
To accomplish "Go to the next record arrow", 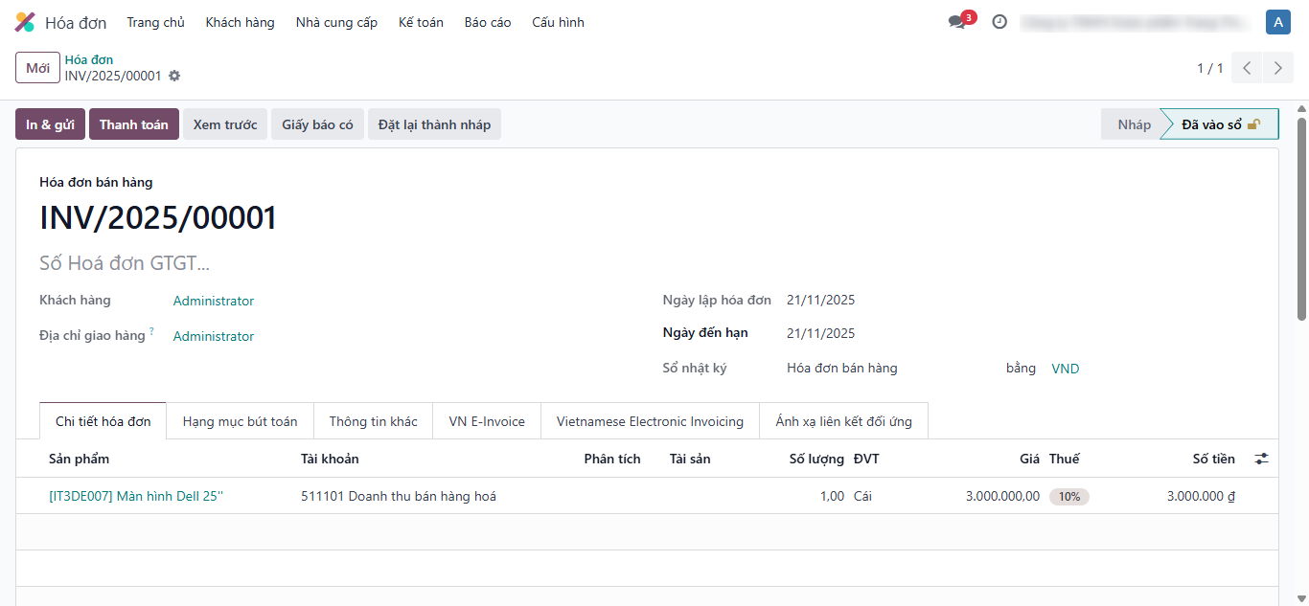I will 1278,68.
